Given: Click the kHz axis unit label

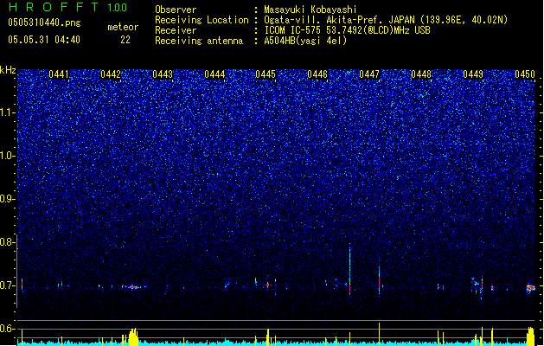Looking at the screenshot, I should 8,70.
